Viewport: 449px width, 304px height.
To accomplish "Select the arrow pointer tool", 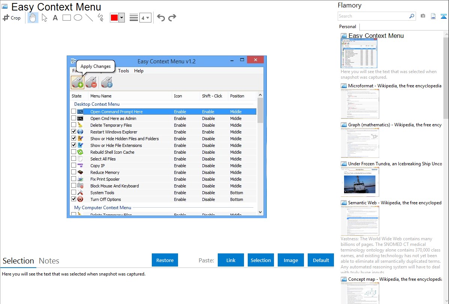I will click(x=44, y=18).
